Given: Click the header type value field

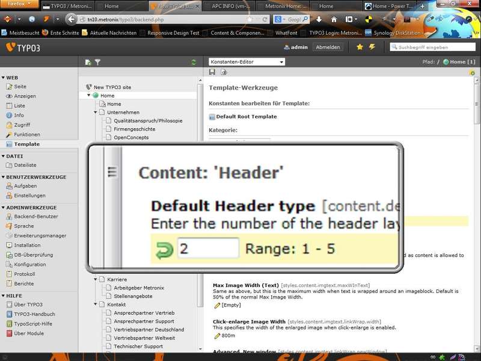Looking at the screenshot, I should pos(208,248).
